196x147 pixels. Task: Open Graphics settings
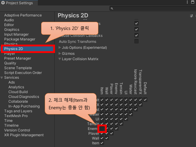(x=12, y=30)
